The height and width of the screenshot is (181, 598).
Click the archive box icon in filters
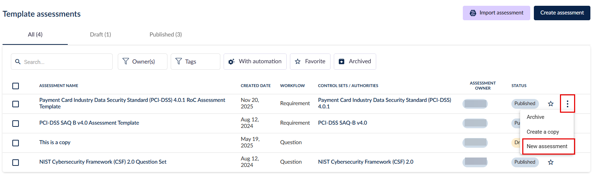click(x=341, y=62)
